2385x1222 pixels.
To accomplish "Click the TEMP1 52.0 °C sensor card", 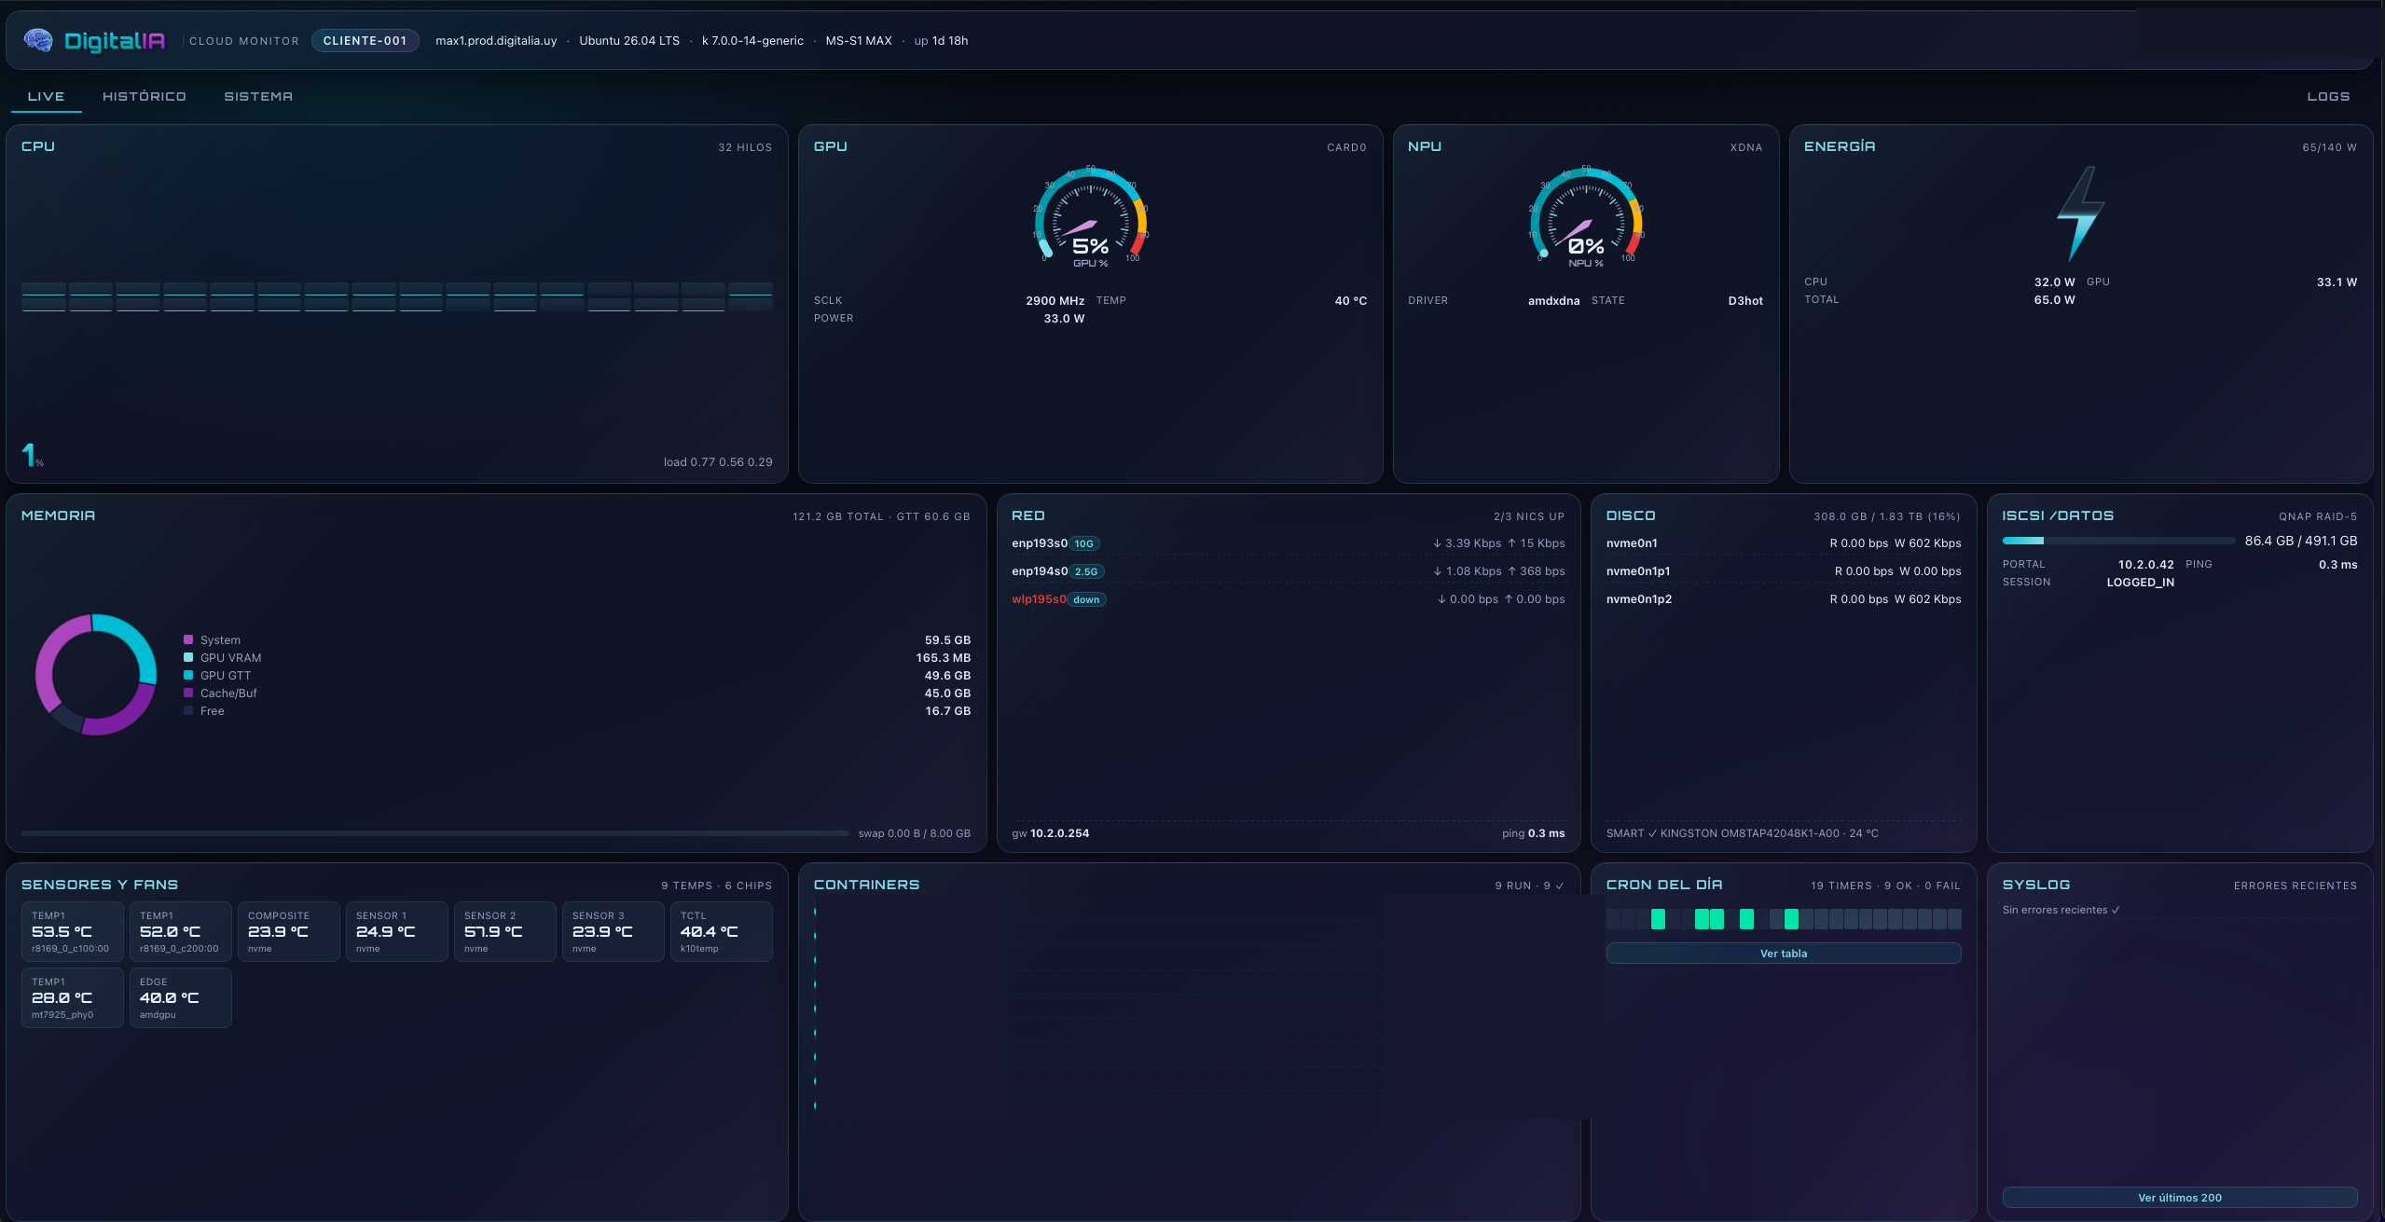I will pyautogui.click(x=180, y=931).
